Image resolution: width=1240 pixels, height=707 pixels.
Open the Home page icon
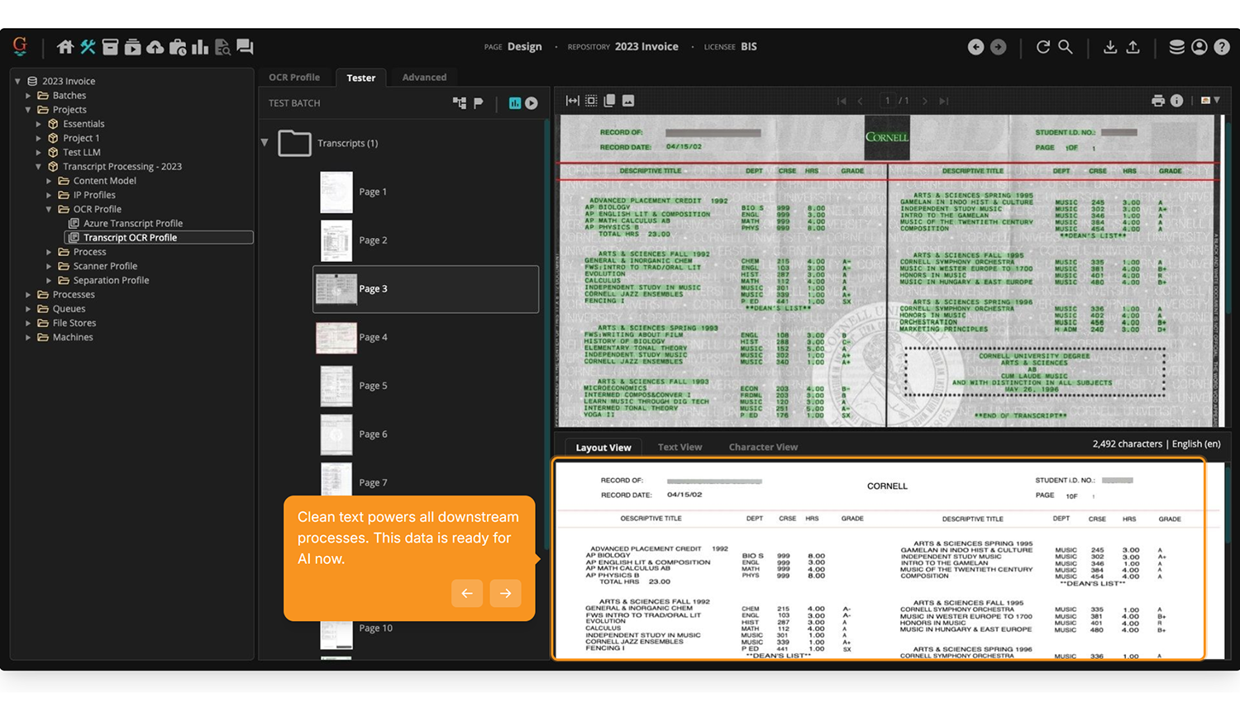click(64, 47)
